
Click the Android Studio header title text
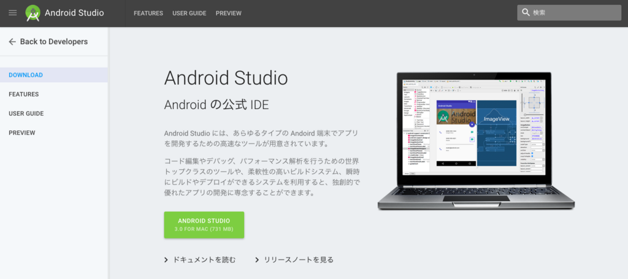(74, 13)
